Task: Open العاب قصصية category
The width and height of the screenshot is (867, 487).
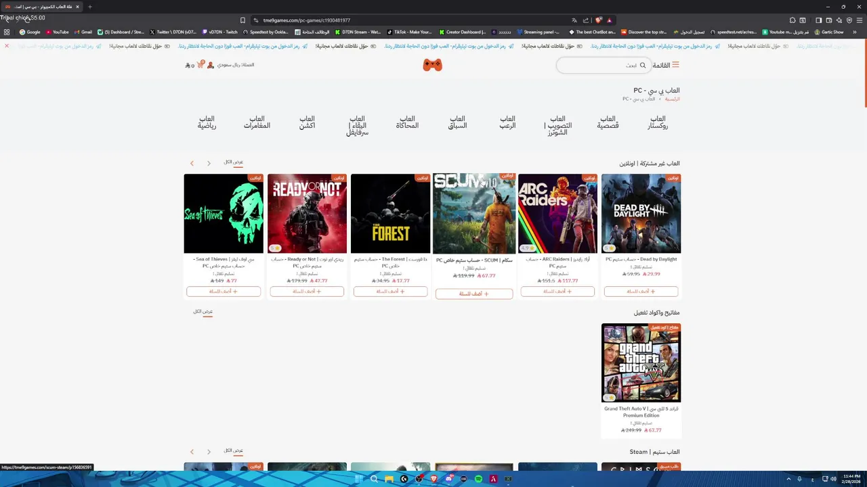Action: tap(608, 122)
